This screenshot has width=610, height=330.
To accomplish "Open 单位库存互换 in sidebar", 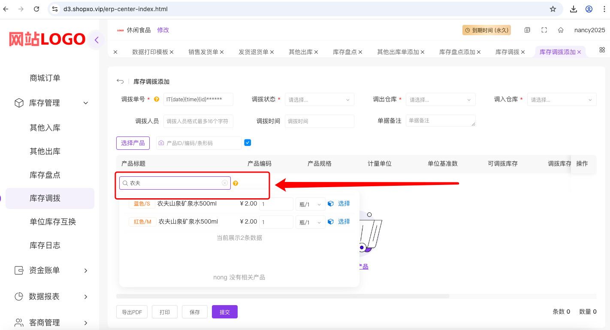I will coord(53,222).
